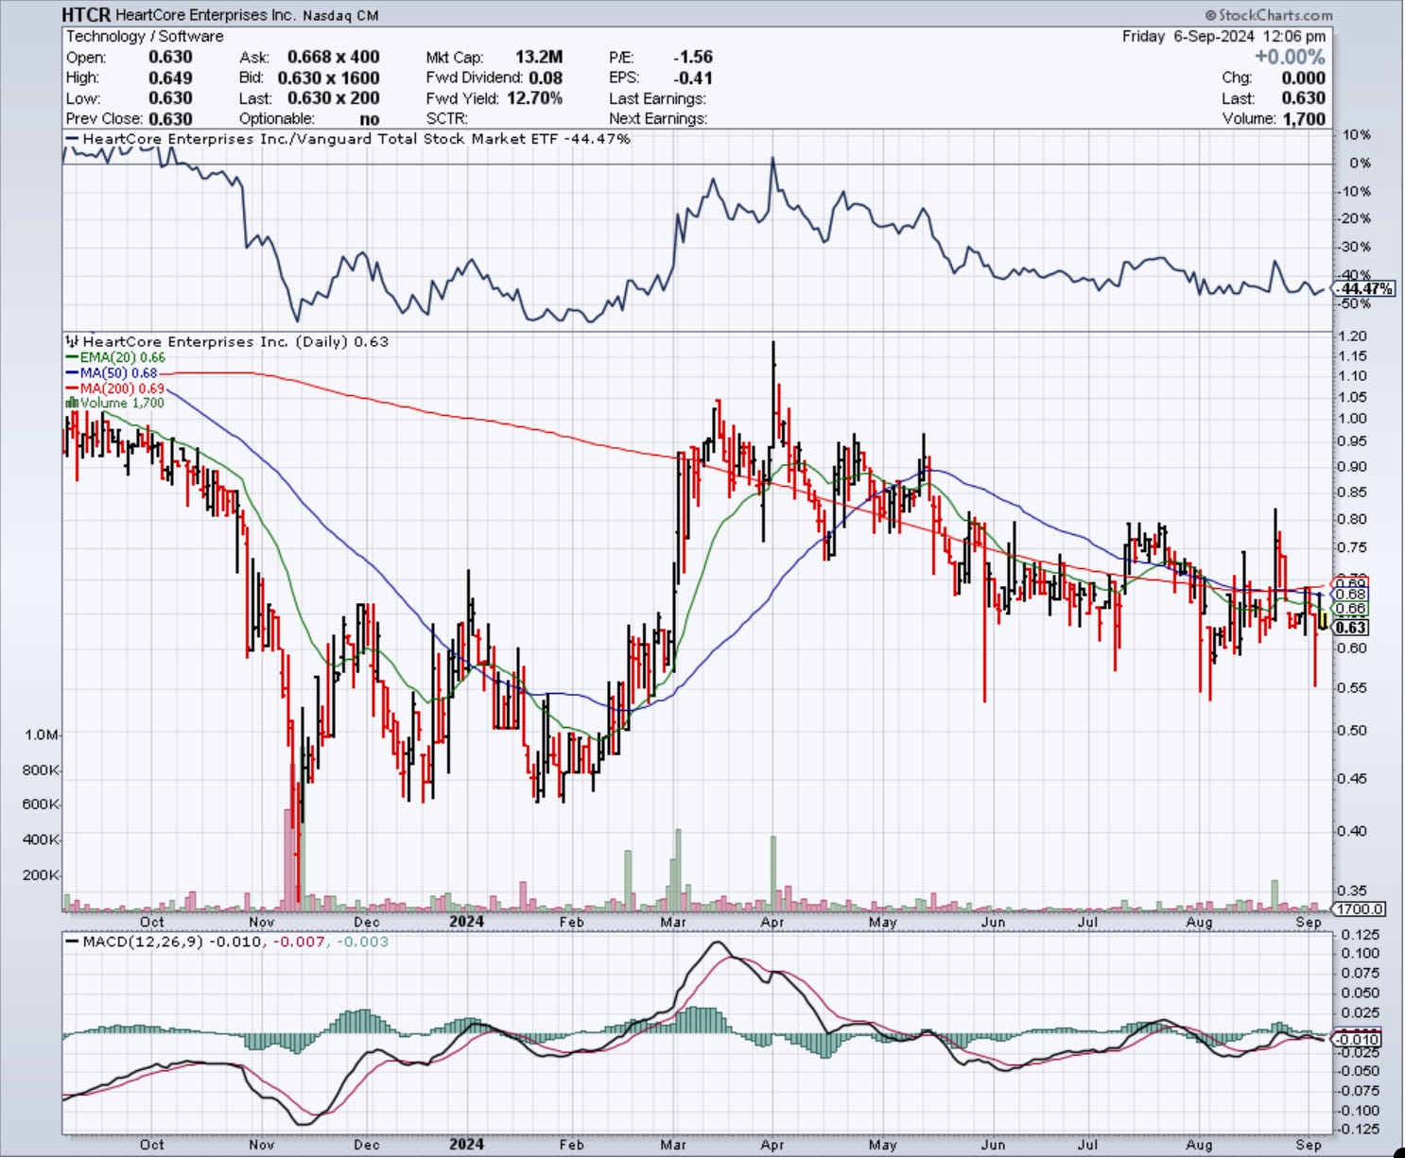Screen dimensions: 1405x1158
Task: Select the header Volume value 1,700
Action: (x=1304, y=119)
